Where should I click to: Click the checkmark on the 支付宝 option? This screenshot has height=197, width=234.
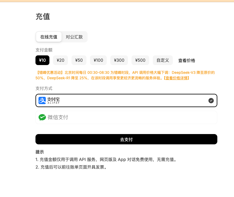pos(211,100)
